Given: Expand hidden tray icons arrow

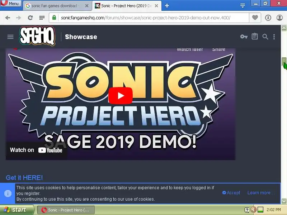Looking at the screenshot, I should (254, 210).
